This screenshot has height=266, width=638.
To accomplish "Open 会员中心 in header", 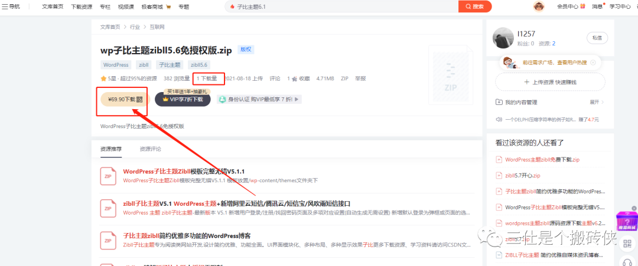I will [x=571, y=6].
